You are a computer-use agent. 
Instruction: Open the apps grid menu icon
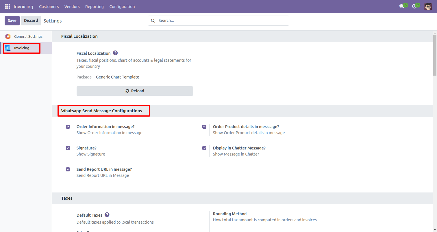[x=8, y=6]
